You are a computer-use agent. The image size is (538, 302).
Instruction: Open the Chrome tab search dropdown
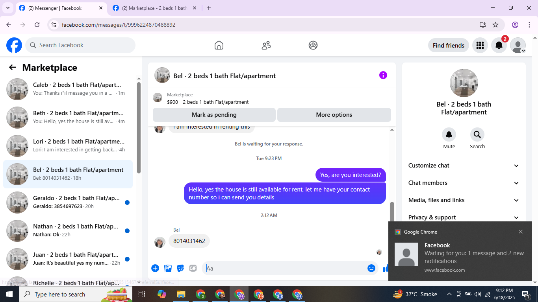(8, 8)
